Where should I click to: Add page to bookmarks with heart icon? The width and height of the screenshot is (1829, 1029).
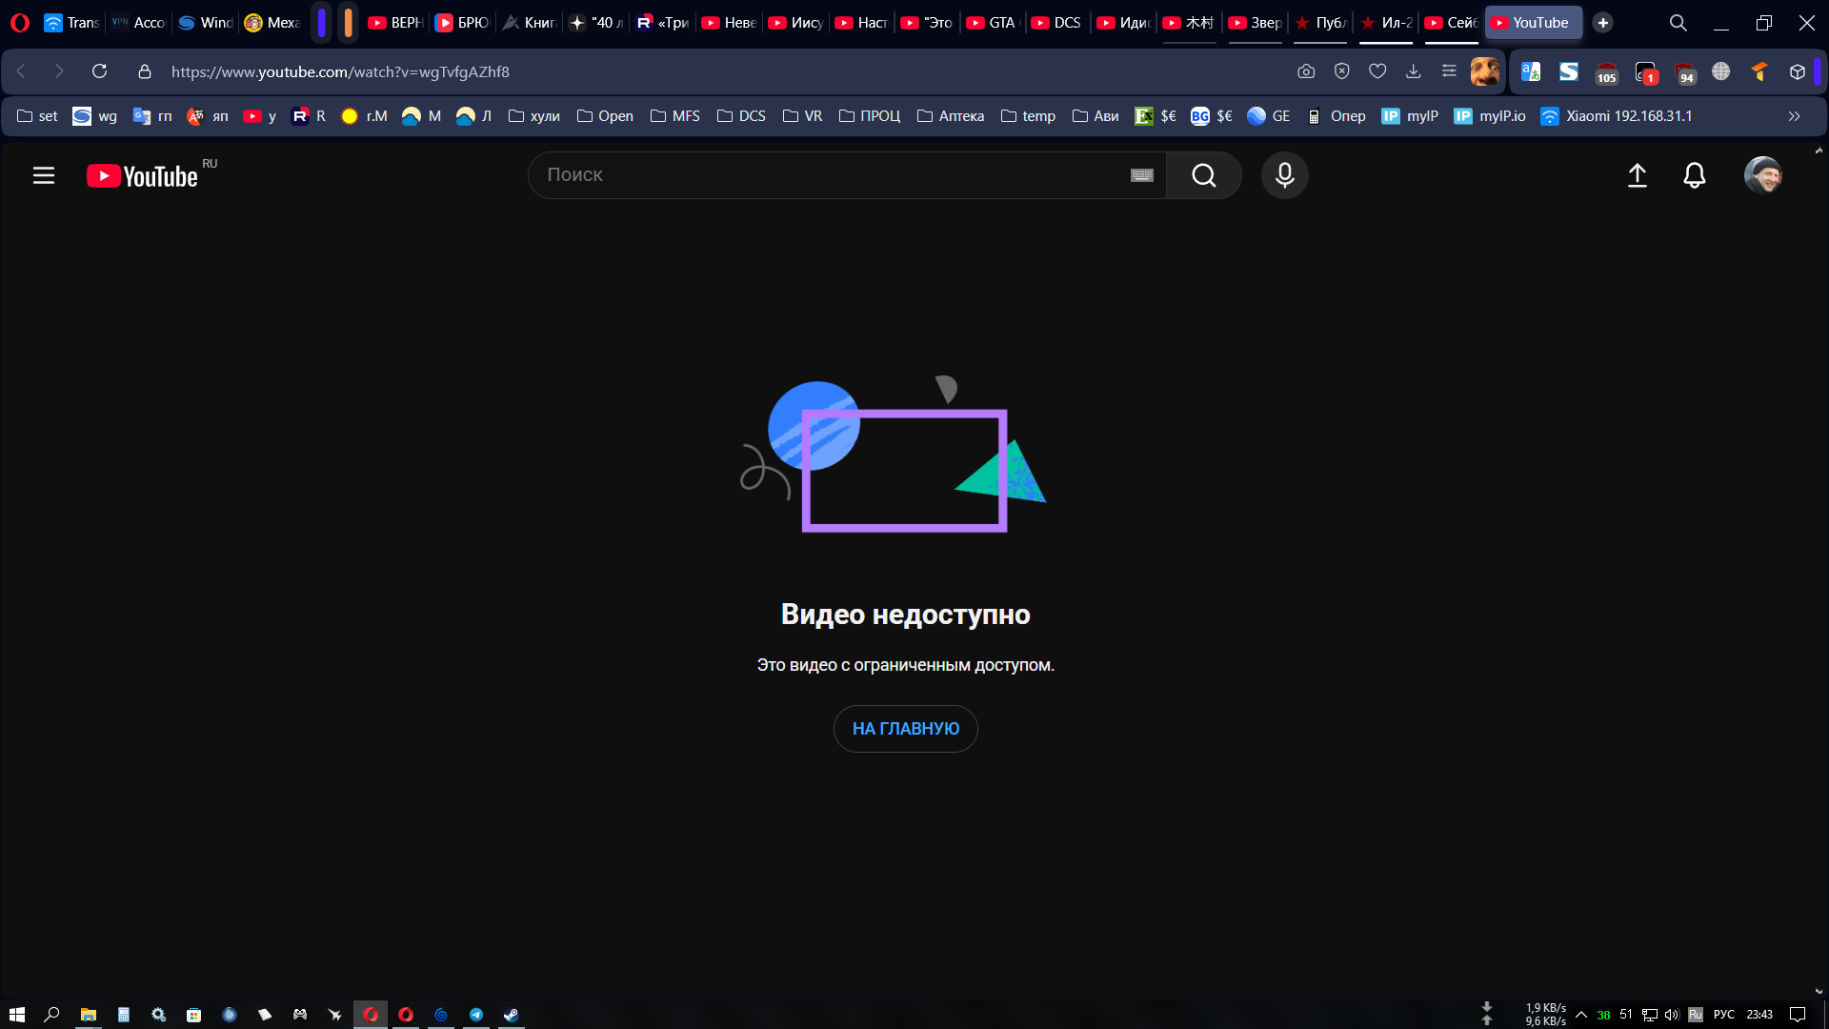click(1377, 71)
